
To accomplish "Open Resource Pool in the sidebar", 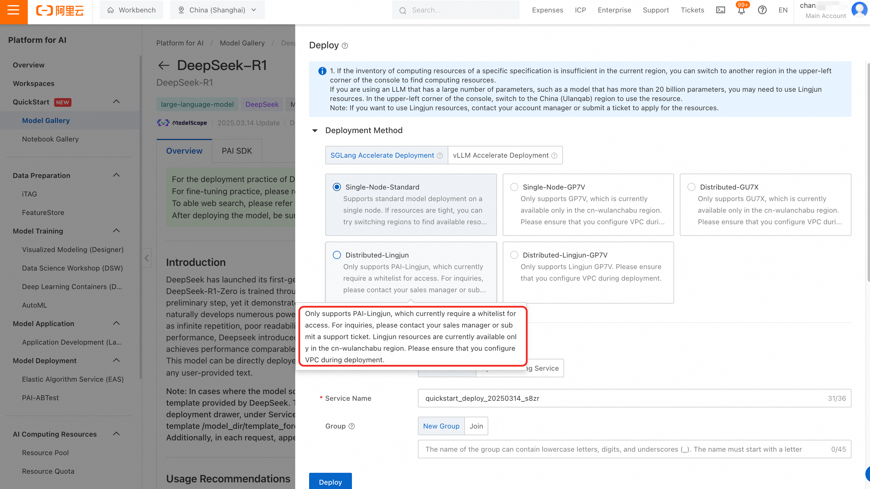I will [x=45, y=453].
